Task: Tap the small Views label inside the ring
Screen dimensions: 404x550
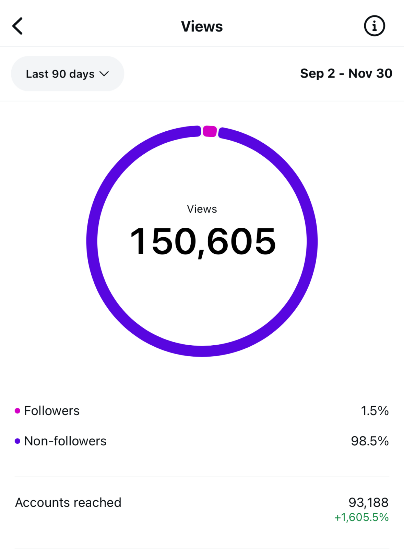Action: pyautogui.click(x=202, y=209)
